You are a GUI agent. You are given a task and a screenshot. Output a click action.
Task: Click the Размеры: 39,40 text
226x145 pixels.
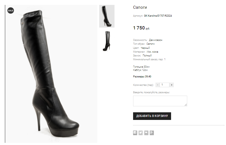(x=142, y=76)
